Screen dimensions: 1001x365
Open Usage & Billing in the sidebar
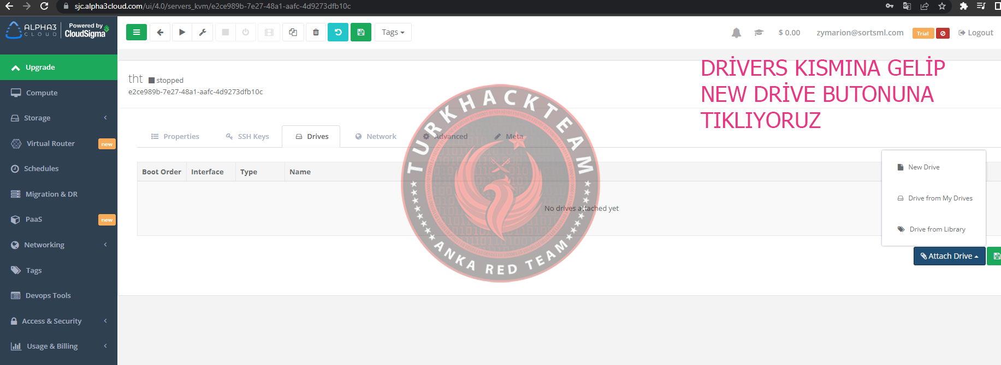point(58,346)
